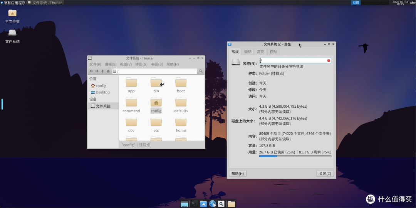The height and width of the screenshot is (208, 416).
Task: Switch to the 权限 tab
Action: click(x=273, y=52)
